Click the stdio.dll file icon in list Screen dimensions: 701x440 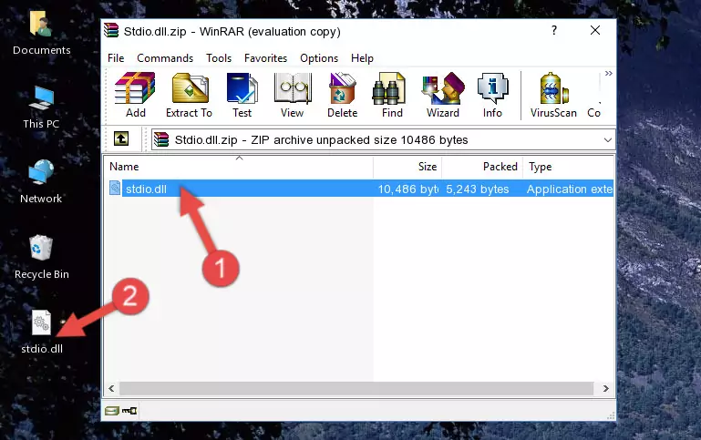coord(115,188)
